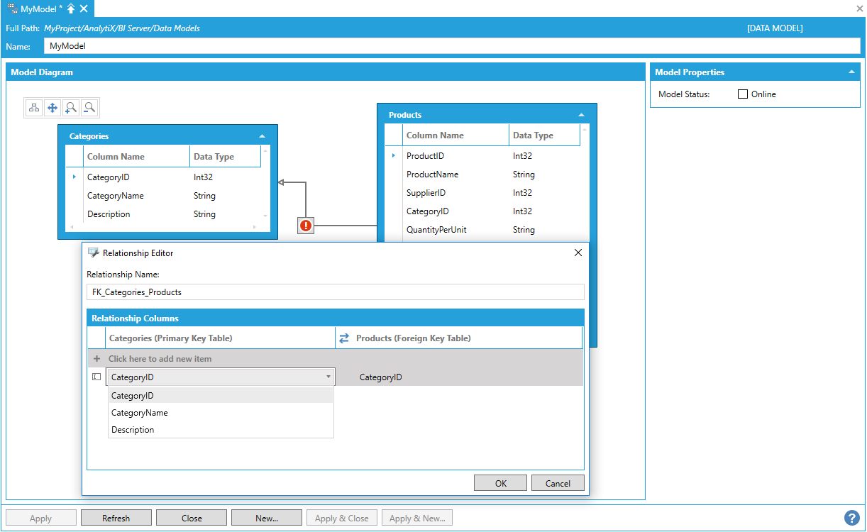Swap primary and foreign key tables icon

(x=344, y=338)
